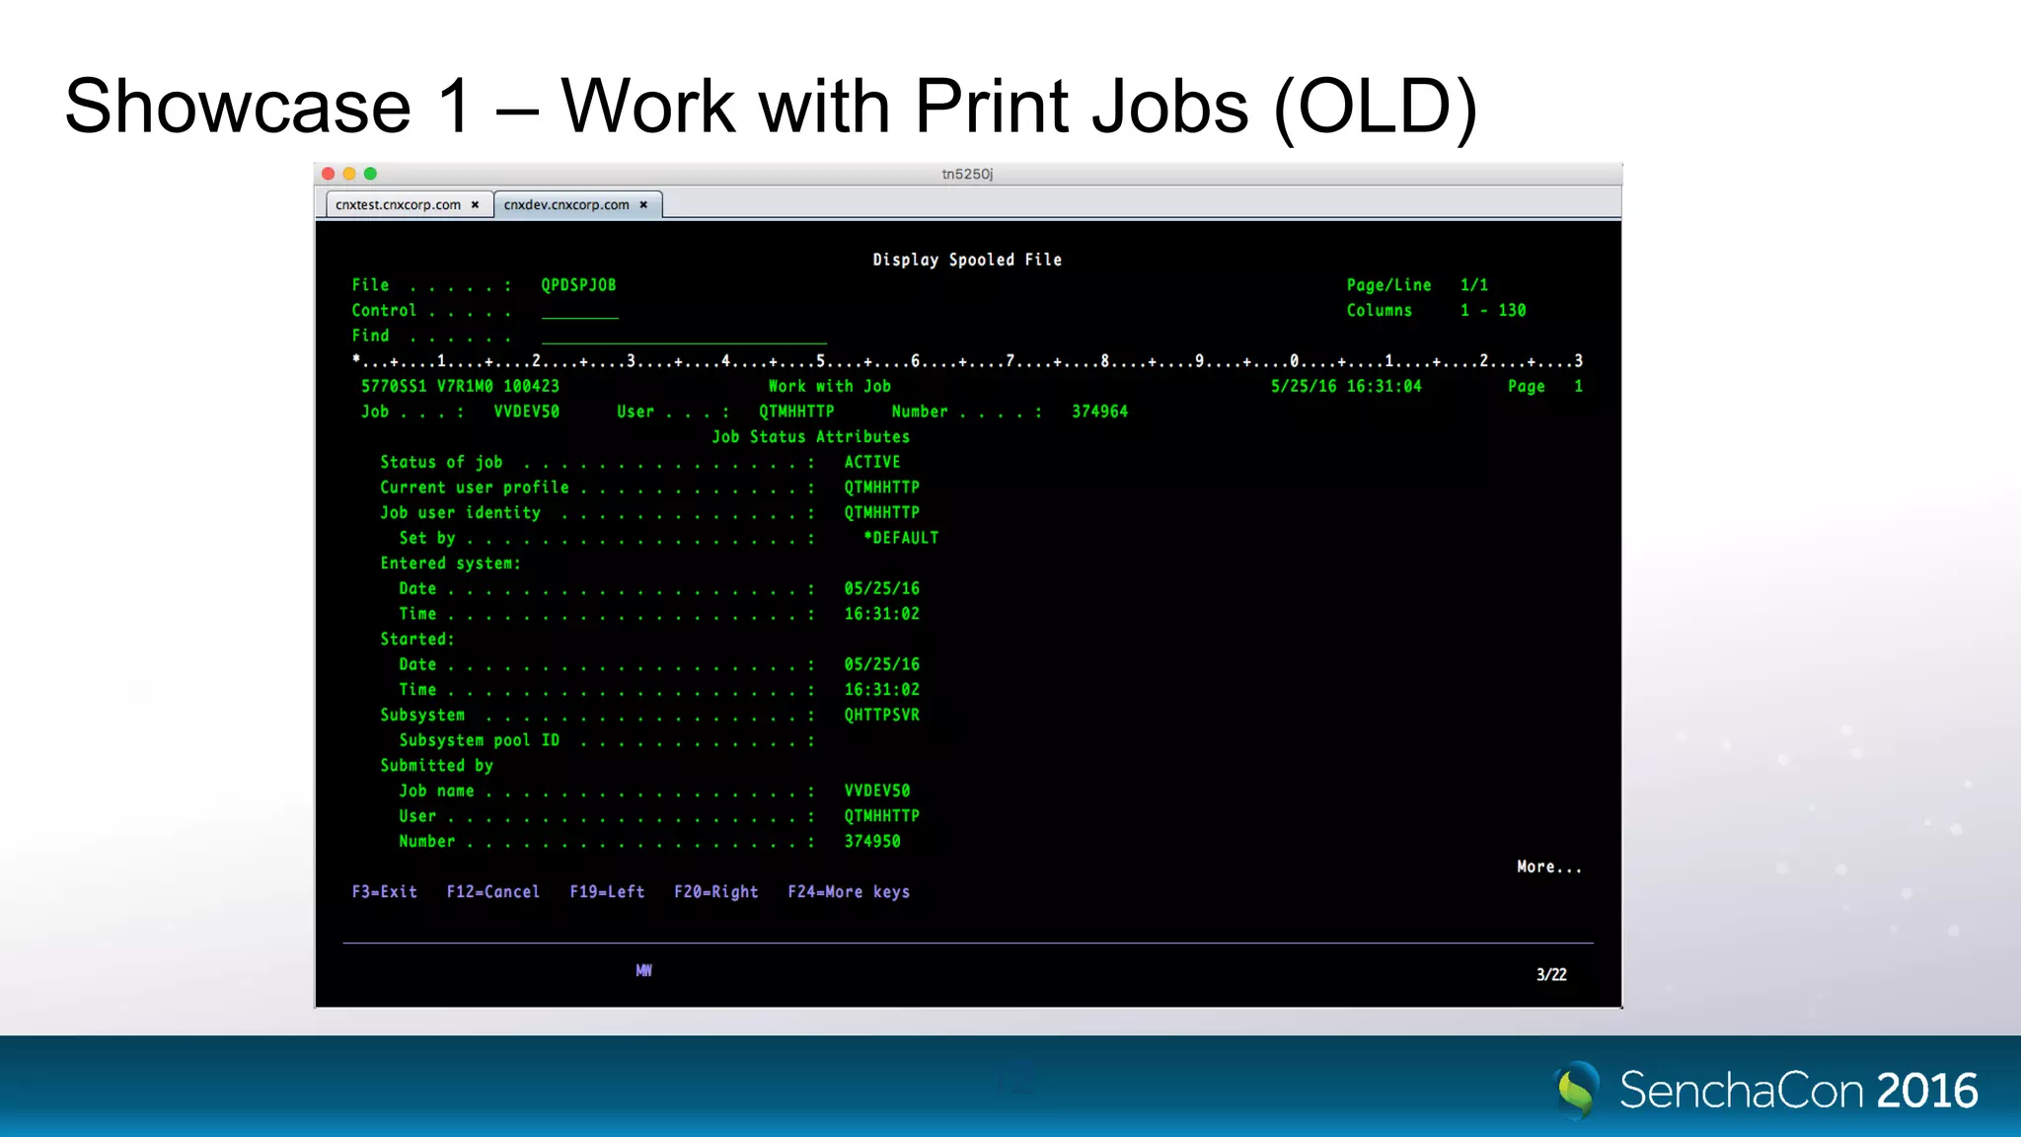Screen dimensions: 2021x1137
Task: Close the tn5250j window with red button
Action: [x=329, y=174]
